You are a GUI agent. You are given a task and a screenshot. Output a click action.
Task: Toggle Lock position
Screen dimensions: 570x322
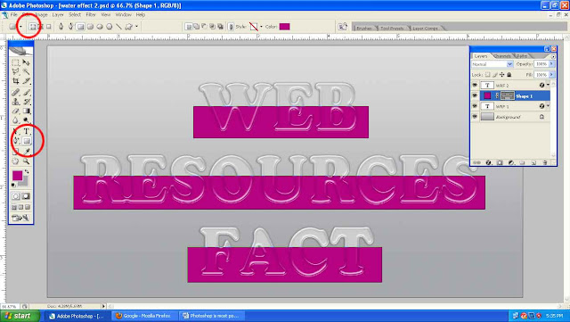(501, 74)
